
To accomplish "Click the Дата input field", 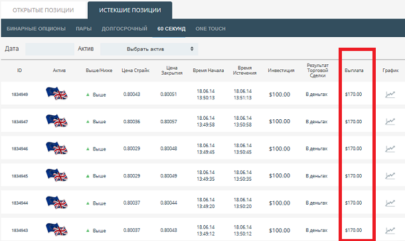I will point(50,49).
